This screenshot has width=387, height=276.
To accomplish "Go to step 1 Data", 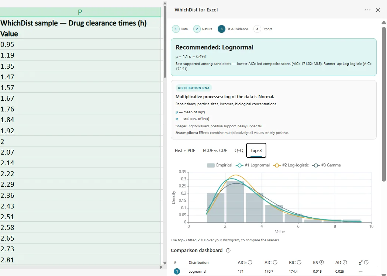I will click(180, 29).
